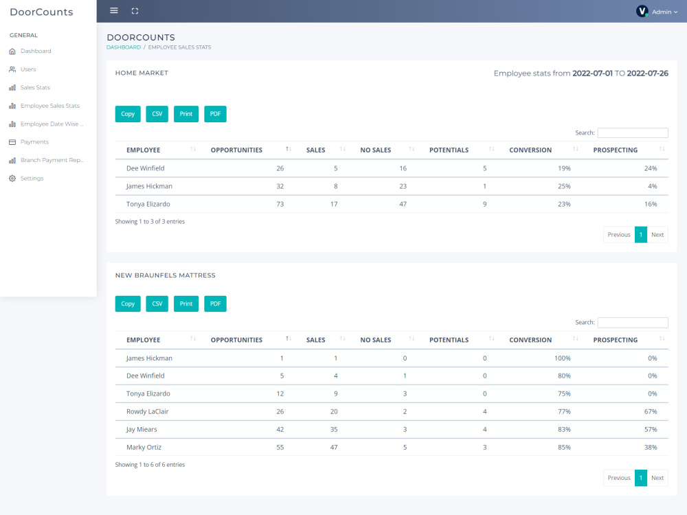Sort Home Market table by Prospecting
This screenshot has height=515, width=687.
625,150
